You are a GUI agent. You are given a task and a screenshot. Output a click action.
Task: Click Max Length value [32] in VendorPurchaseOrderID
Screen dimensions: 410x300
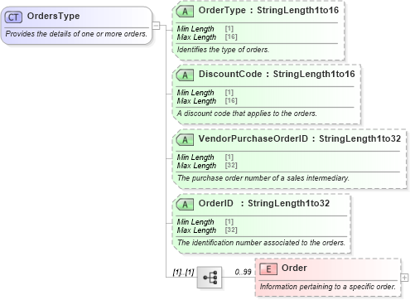coord(231,165)
